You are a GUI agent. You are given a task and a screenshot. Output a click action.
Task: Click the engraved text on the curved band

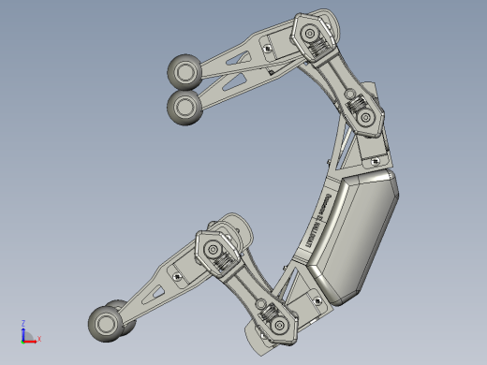click(x=317, y=221)
